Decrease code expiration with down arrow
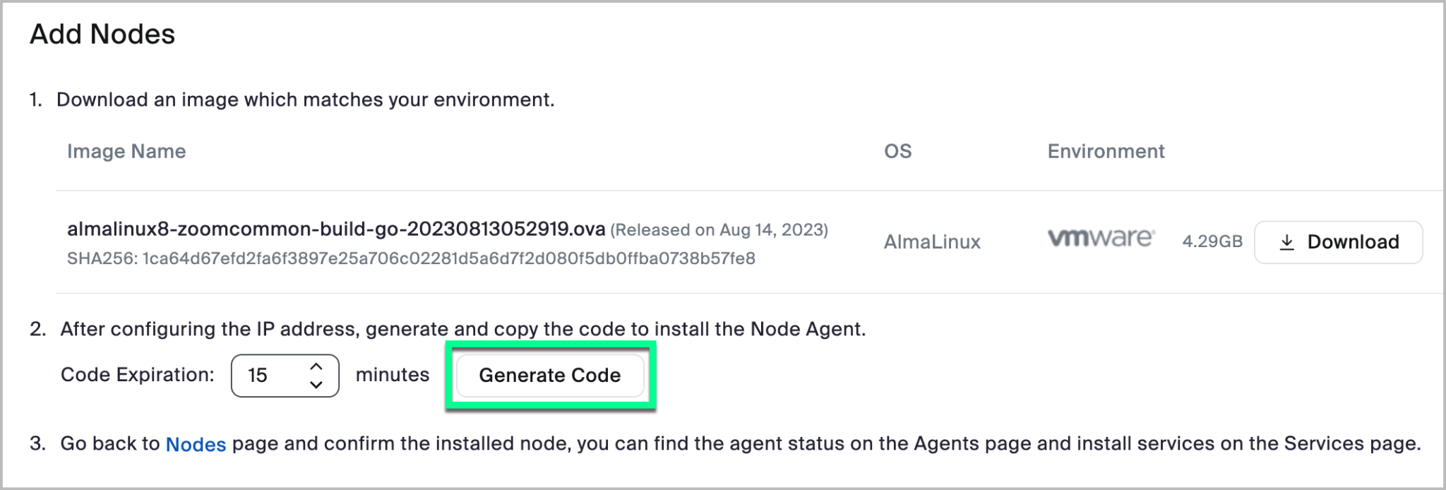The height and width of the screenshot is (490, 1446). click(316, 385)
